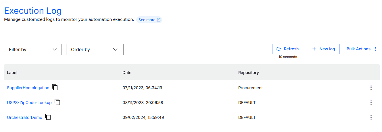This screenshot has height=132, width=382.
Task: Click the Execution Log page title
Action: (33, 11)
